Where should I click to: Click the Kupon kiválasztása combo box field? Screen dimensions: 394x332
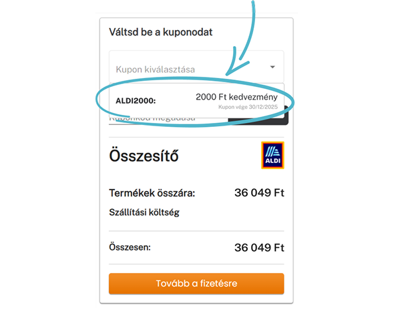tap(196, 67)
